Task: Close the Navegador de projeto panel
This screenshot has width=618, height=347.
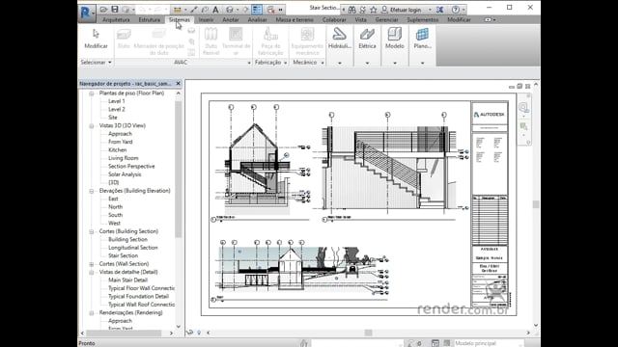Action: point(178,84)
